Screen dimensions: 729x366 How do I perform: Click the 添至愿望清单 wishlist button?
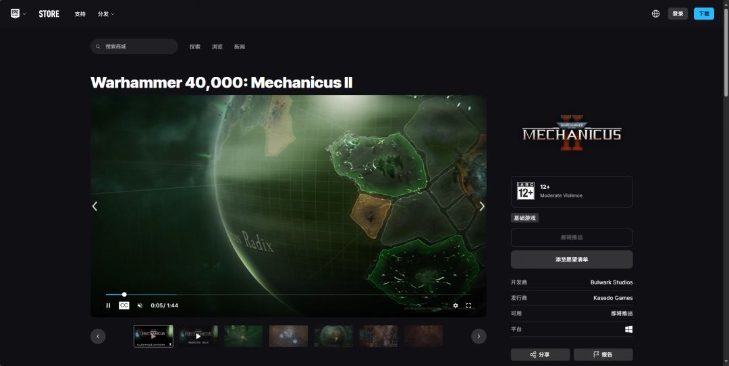pos(572,260)
